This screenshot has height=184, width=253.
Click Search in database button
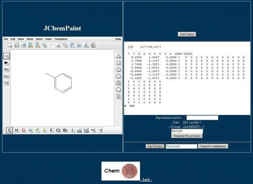pos(213,146)
